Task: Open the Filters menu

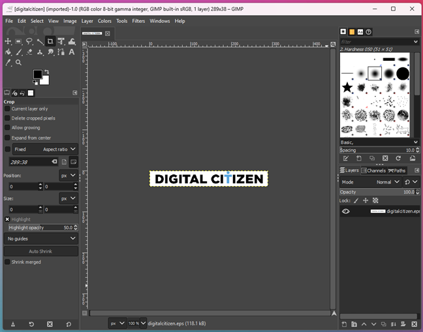Action: (138, 21)
